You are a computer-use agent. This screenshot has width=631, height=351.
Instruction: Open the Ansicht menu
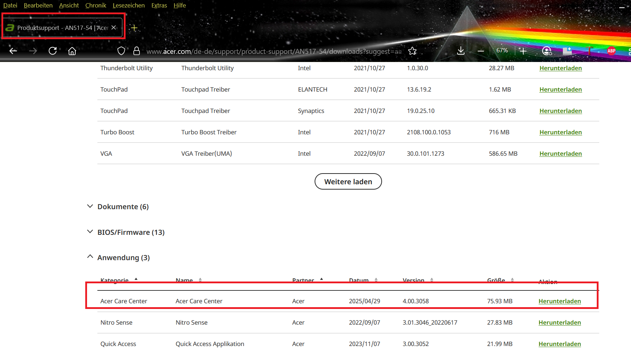pos(69,5)
